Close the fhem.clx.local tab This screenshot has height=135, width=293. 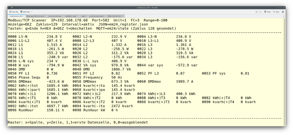tap(45, 16)
